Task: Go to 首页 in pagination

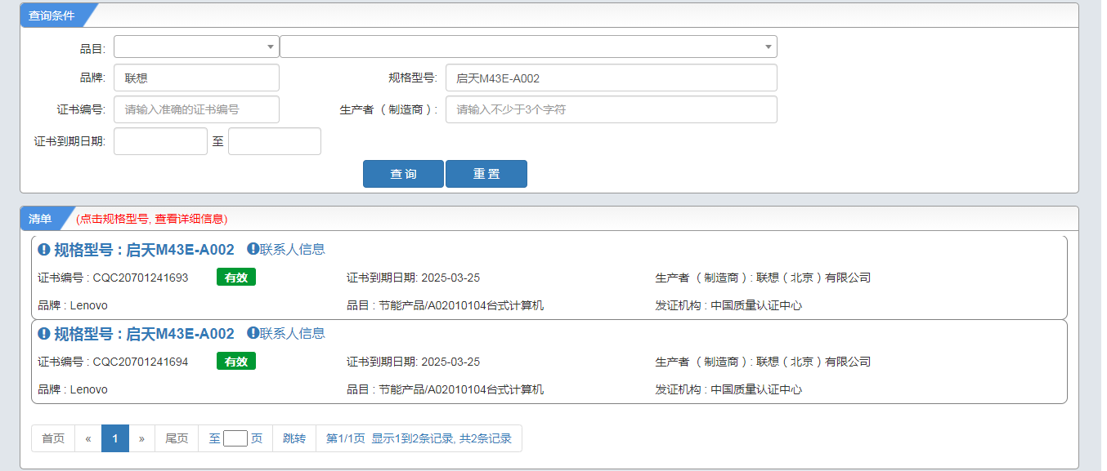Action: 53,438
